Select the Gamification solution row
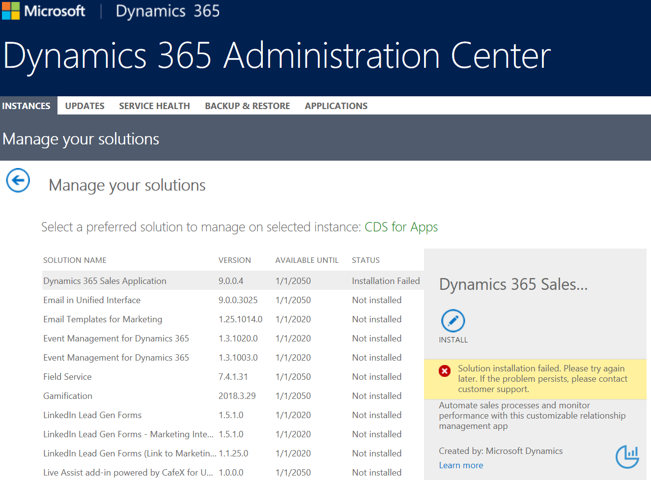 pyautogui.click(x=68, y=396)
